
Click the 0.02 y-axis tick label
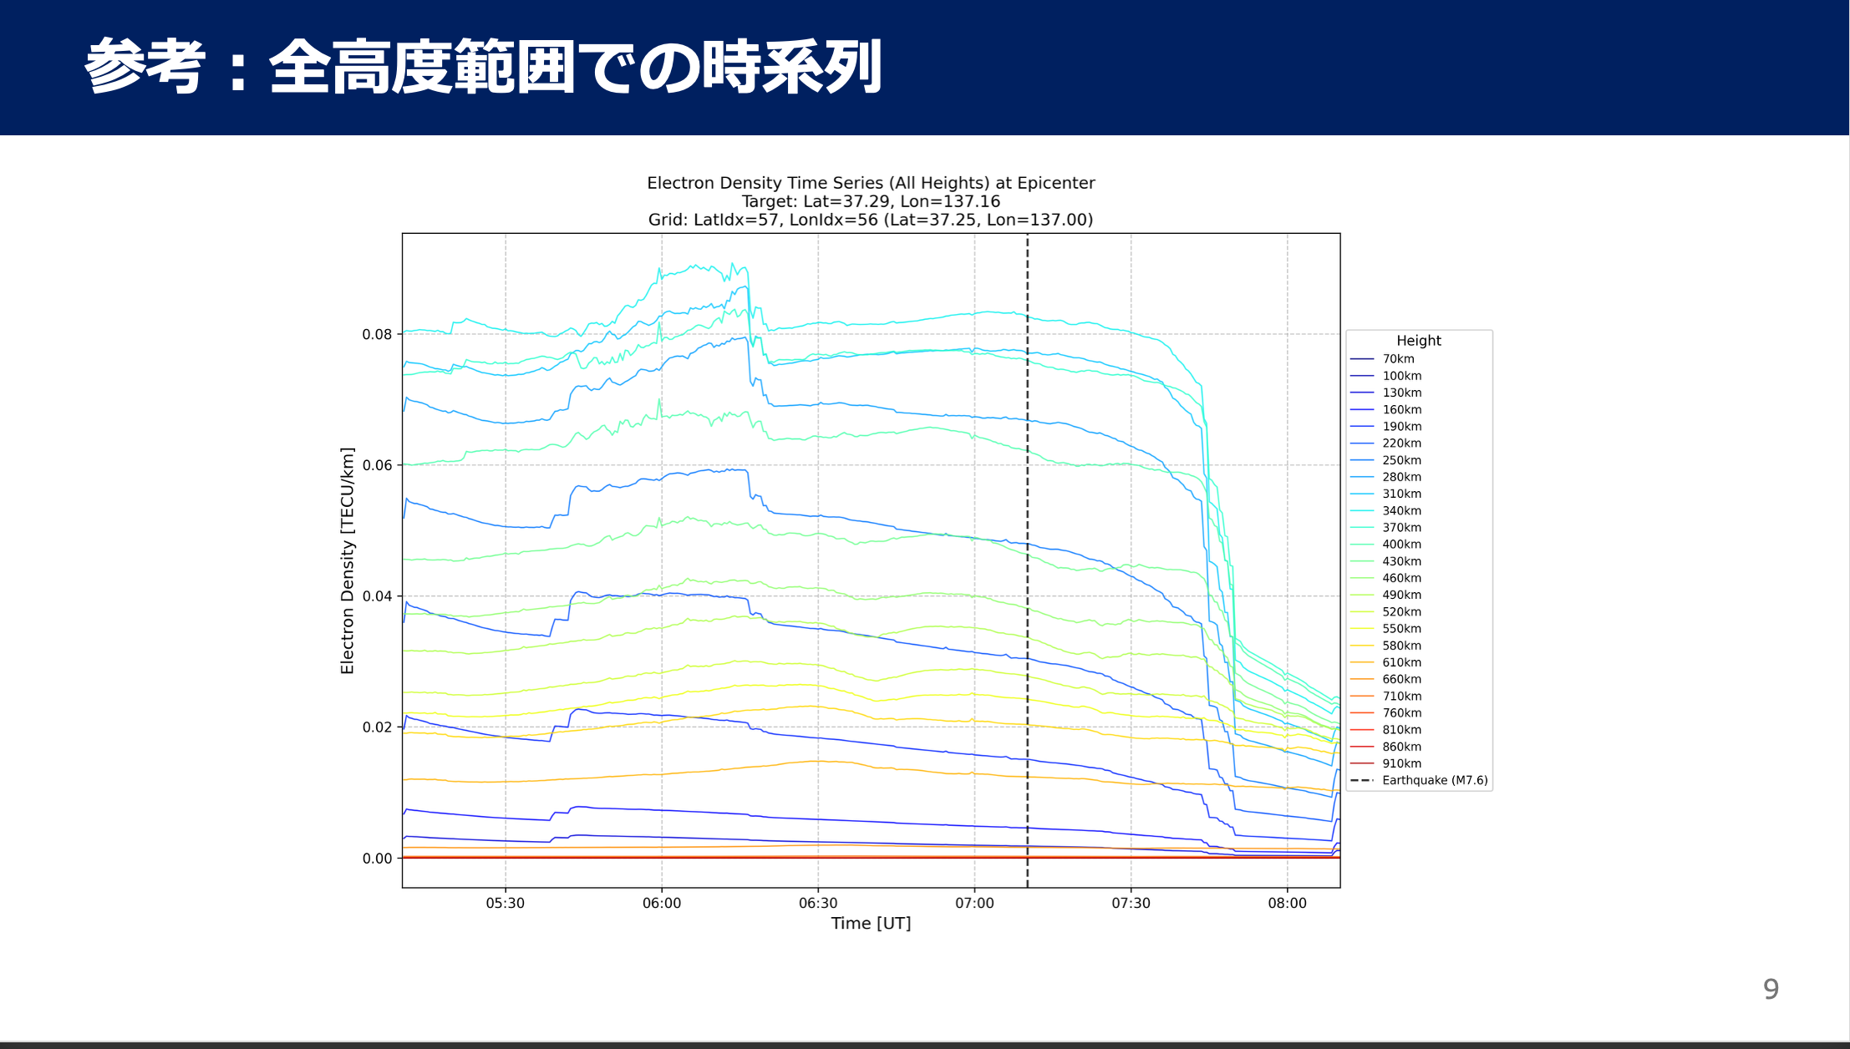pos(377,727)
